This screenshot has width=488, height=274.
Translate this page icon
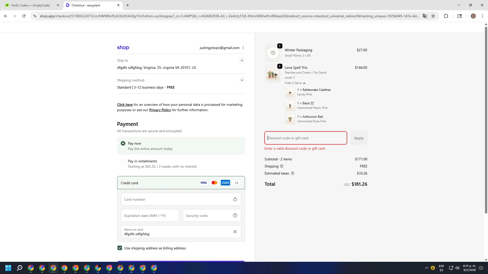(425, 16)
